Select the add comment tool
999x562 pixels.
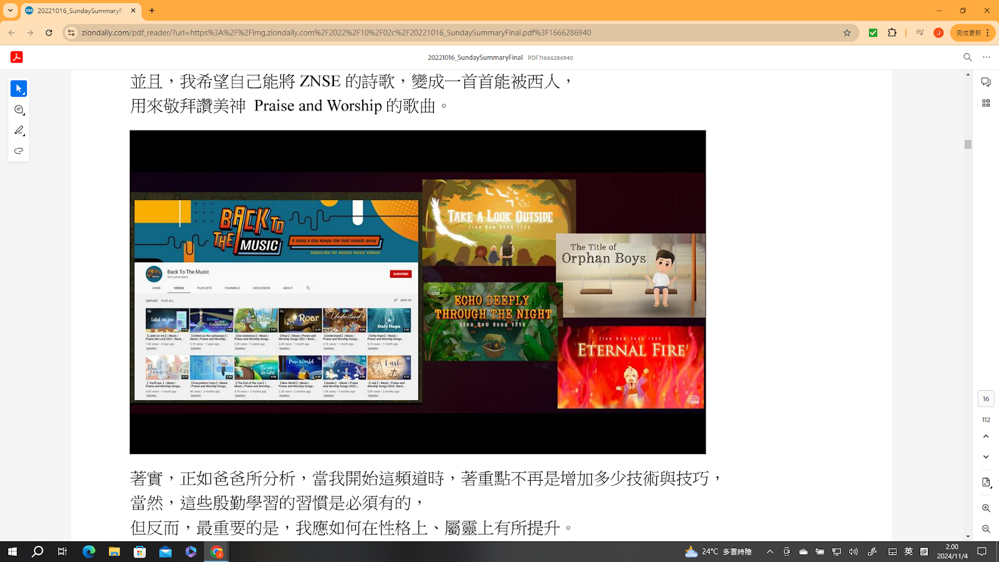click(x=19, y=110)
